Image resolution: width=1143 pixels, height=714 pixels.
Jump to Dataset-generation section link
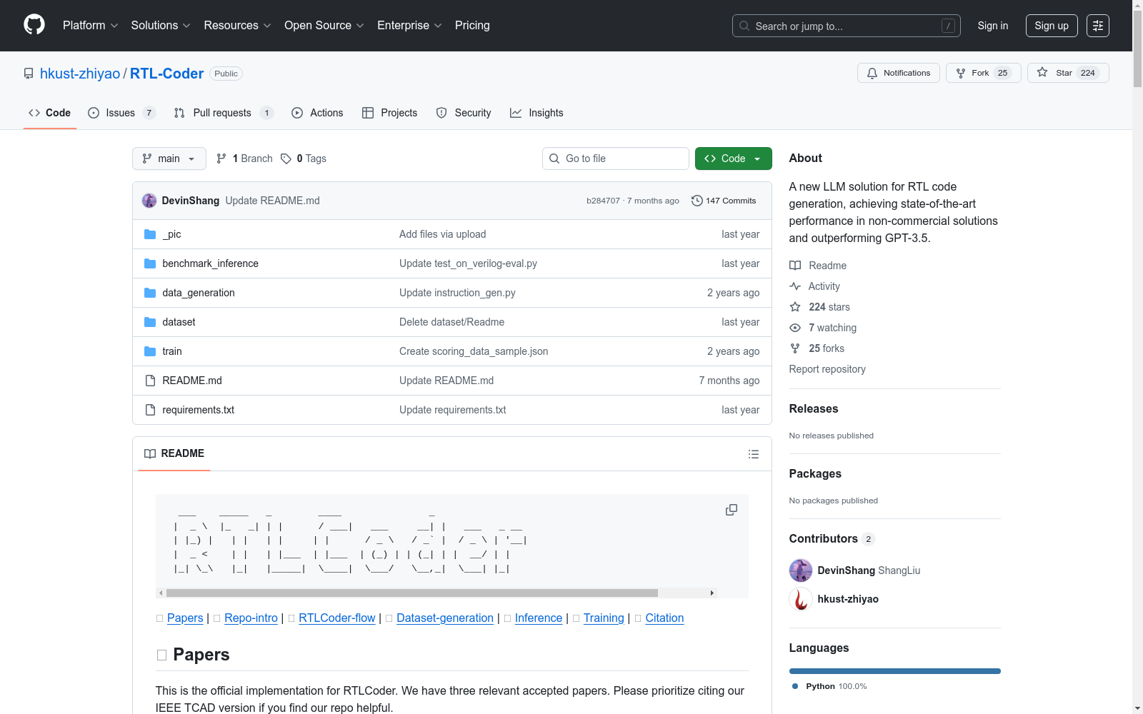[445, 618]
